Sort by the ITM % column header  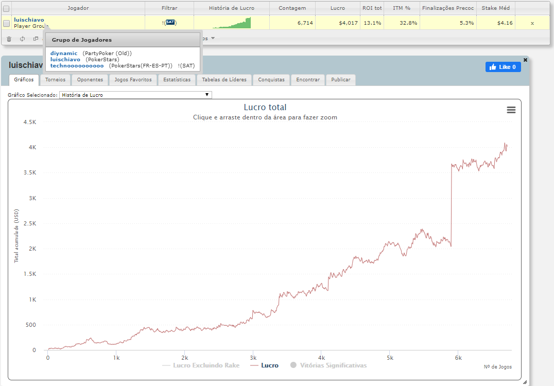pos(402,8)
